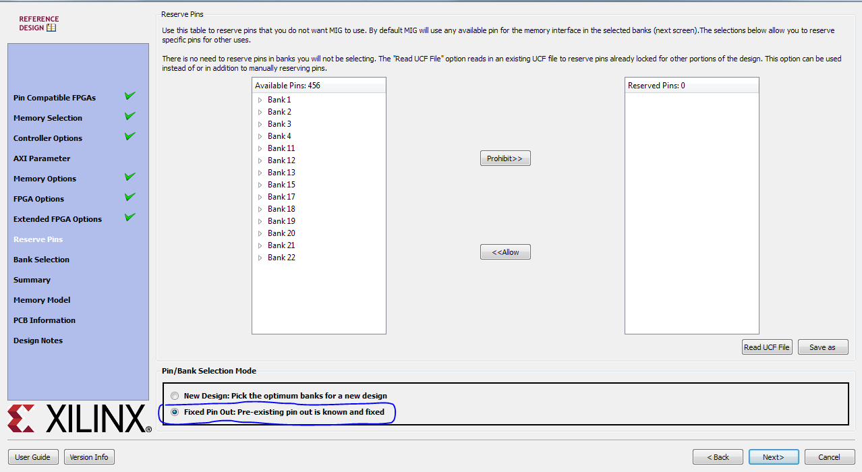This screenshot has width=862, height=472.
Task: Click the <<Allow button
Action: click(x=505, y=252)
